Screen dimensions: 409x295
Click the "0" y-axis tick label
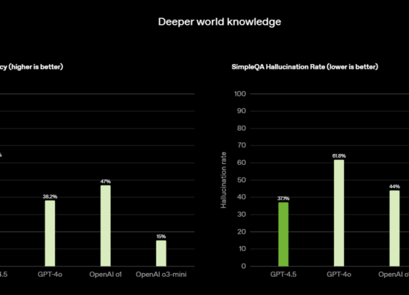[x=244, y=266]
